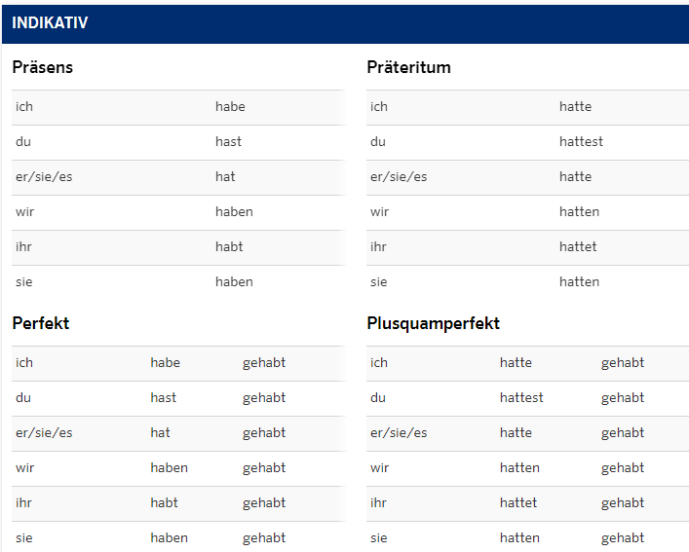Select 'hattet' in the Präteritum ihr row
689x552 pixels.
[x=578, y=247]
